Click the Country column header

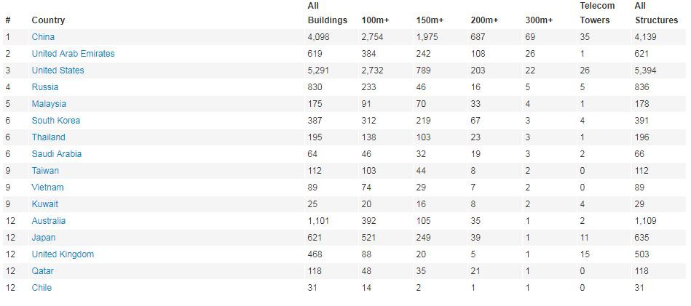coord(48,20)
